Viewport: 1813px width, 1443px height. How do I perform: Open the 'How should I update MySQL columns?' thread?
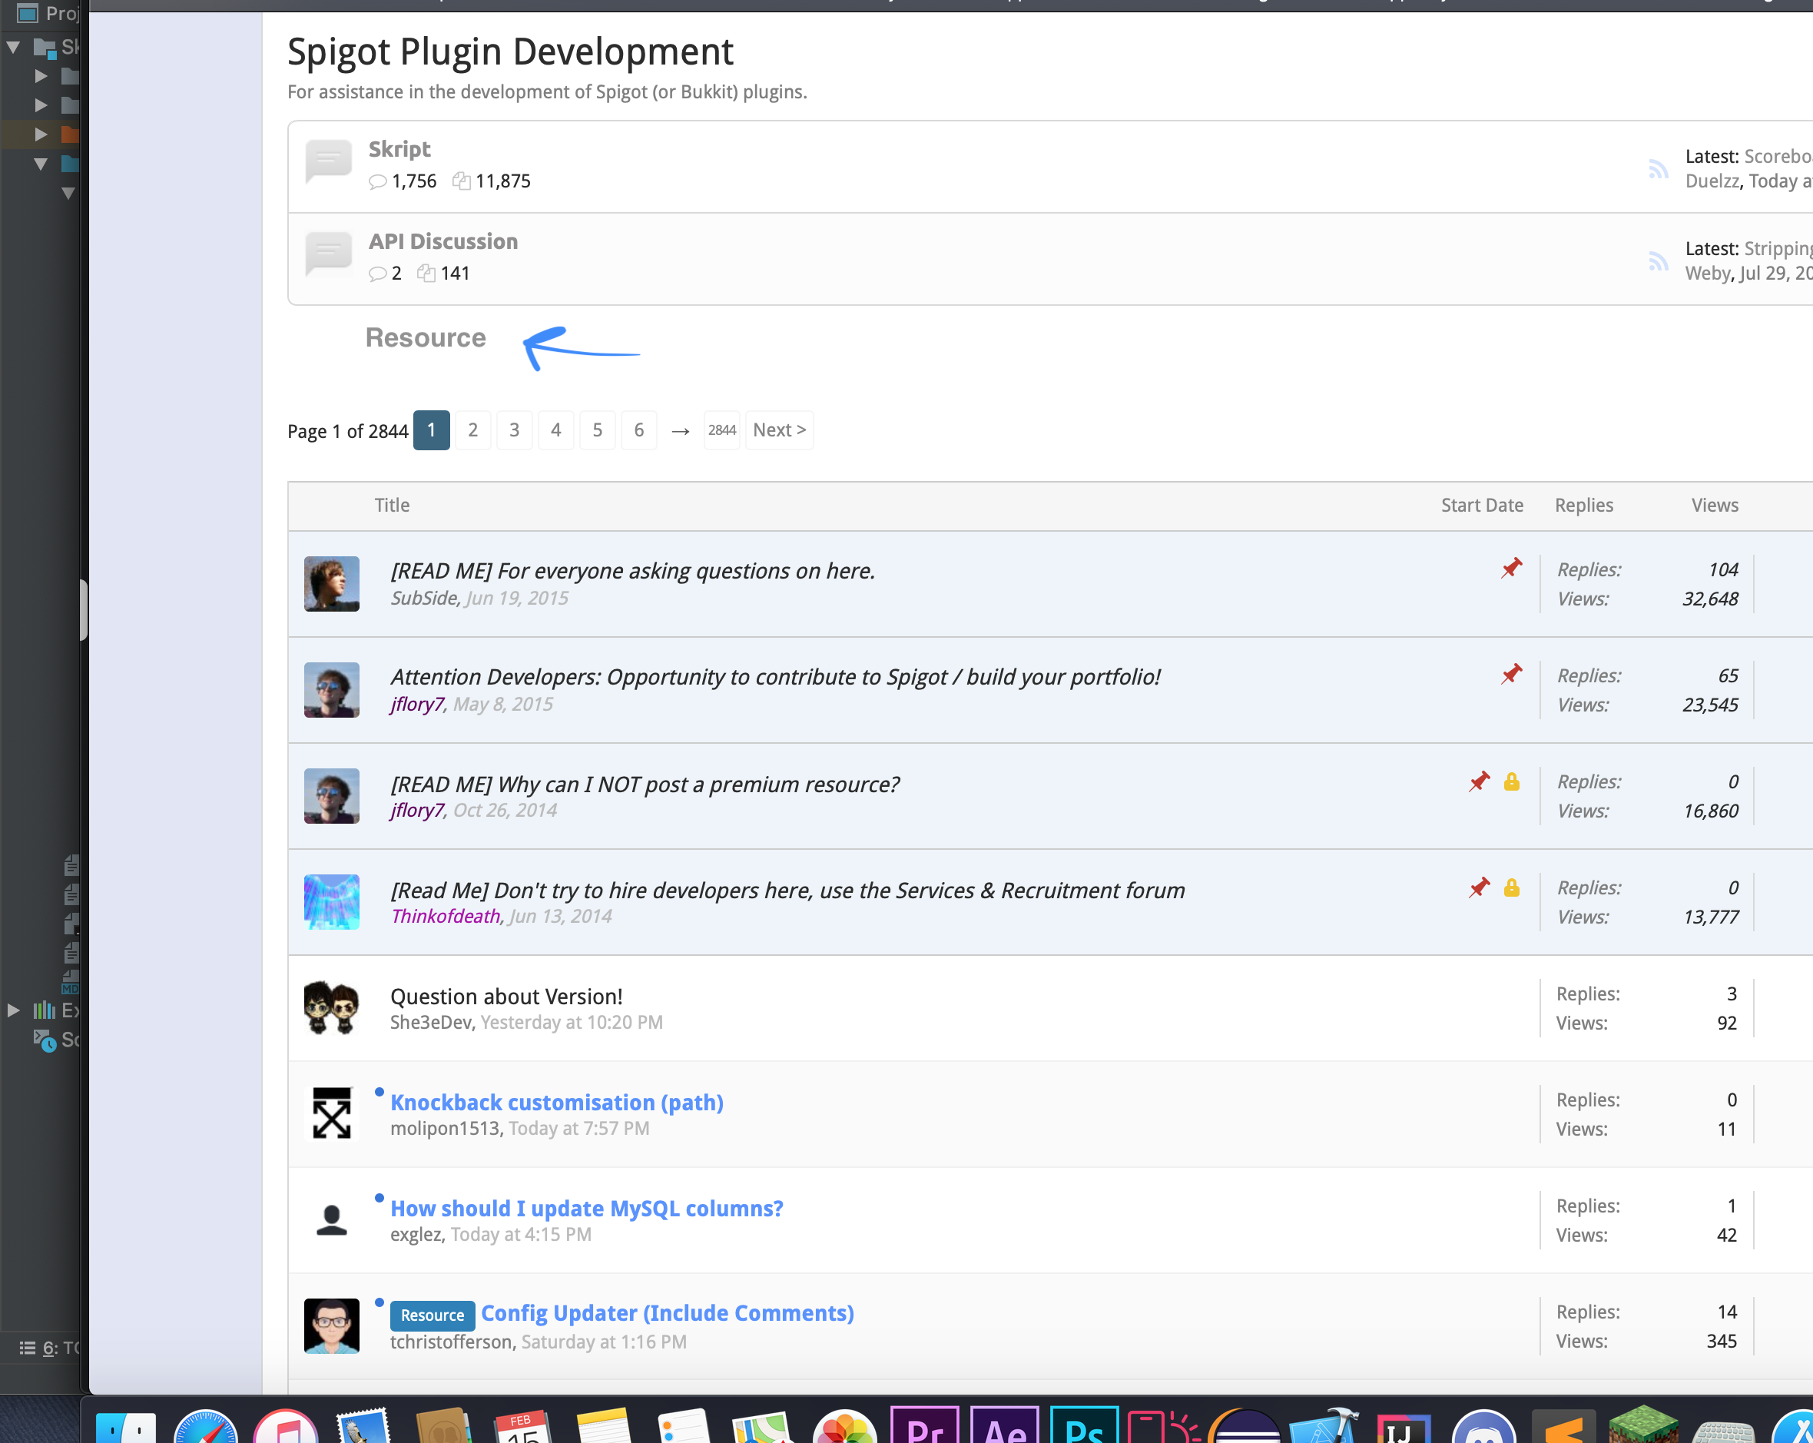click(586, 1208)
